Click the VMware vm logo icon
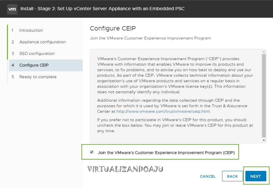Screen dimensions: 273x188 (x=12, y=9)
